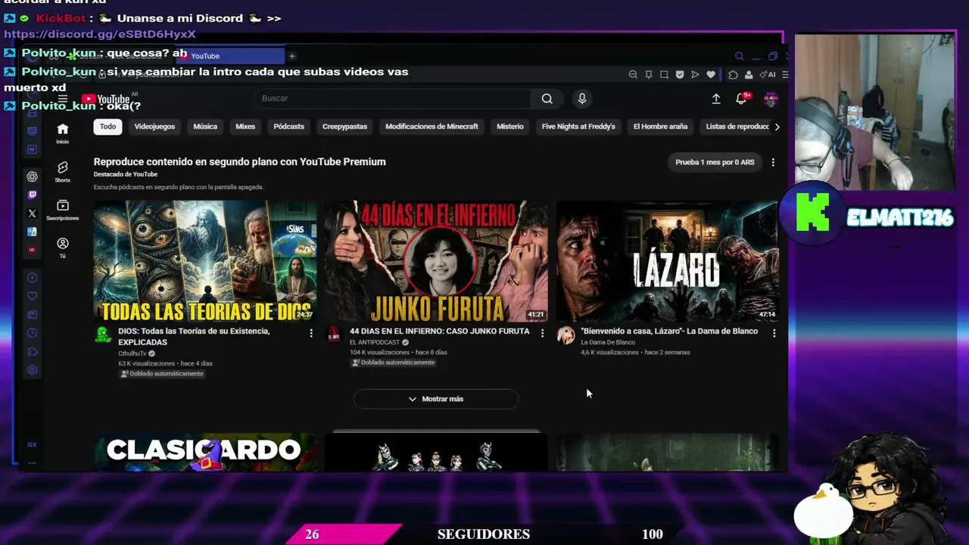Open the history clock icon in GX sidebar
This screenshot has height=545, width=969.
click(x=32, y=333)
